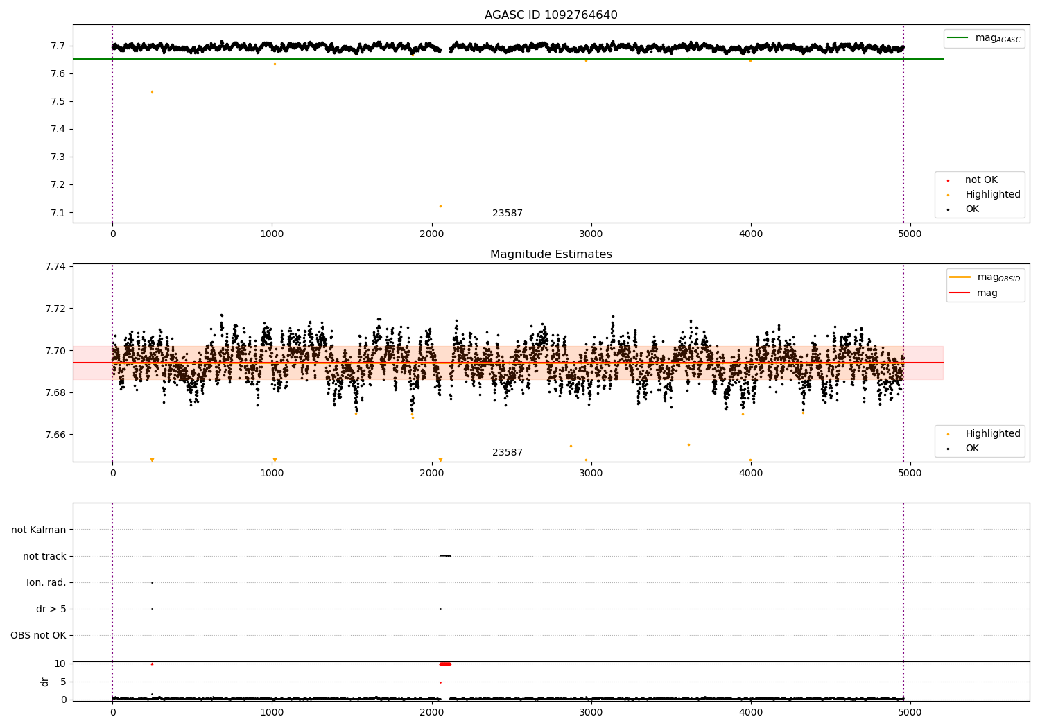The image size is (1040, 728).
Task: Click the "23587" label in Magnitude Estimates plot
Action: (508, 453)
